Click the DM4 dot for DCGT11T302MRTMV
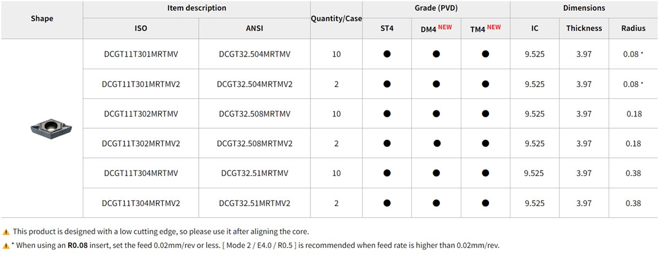This screenshot has height=254, width=659. [436, 114]
